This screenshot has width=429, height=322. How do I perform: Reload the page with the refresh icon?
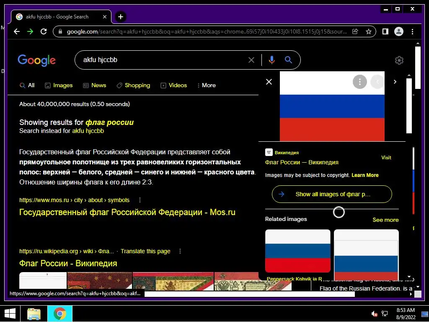pyautogui.click(x=44, y=31)
